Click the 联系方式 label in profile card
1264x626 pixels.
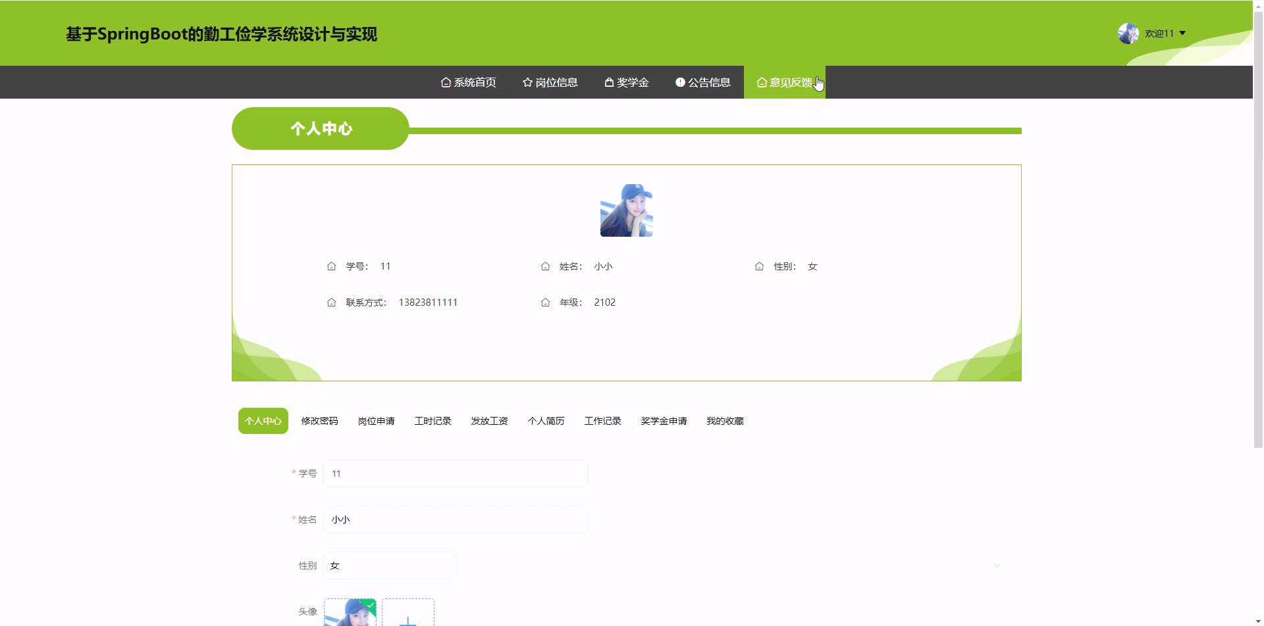[366, 302]
